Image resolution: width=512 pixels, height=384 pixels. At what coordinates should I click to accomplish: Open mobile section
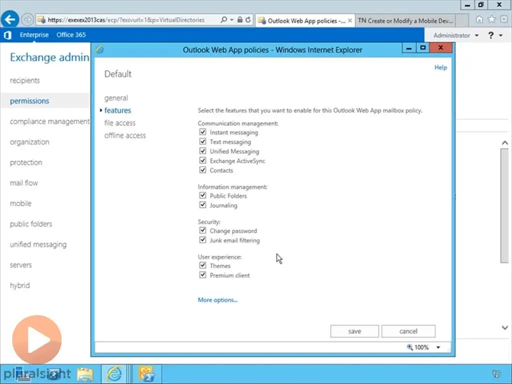coord(20,203)
